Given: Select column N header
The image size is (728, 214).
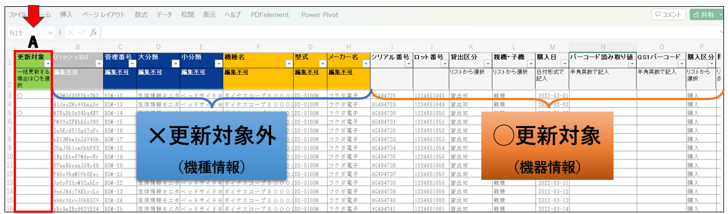Looking at the screenshot, I should coord(602,47).
